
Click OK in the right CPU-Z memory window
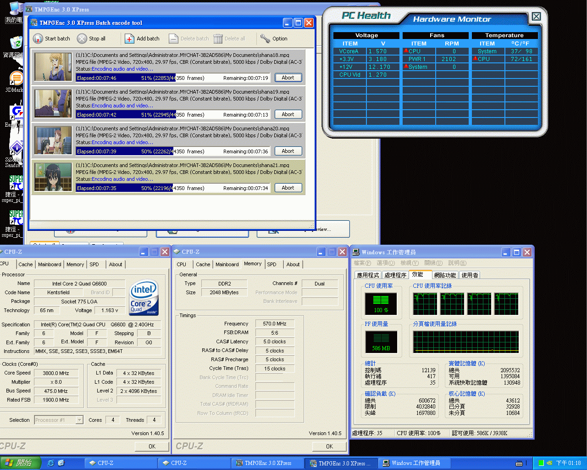coord(329,446)
